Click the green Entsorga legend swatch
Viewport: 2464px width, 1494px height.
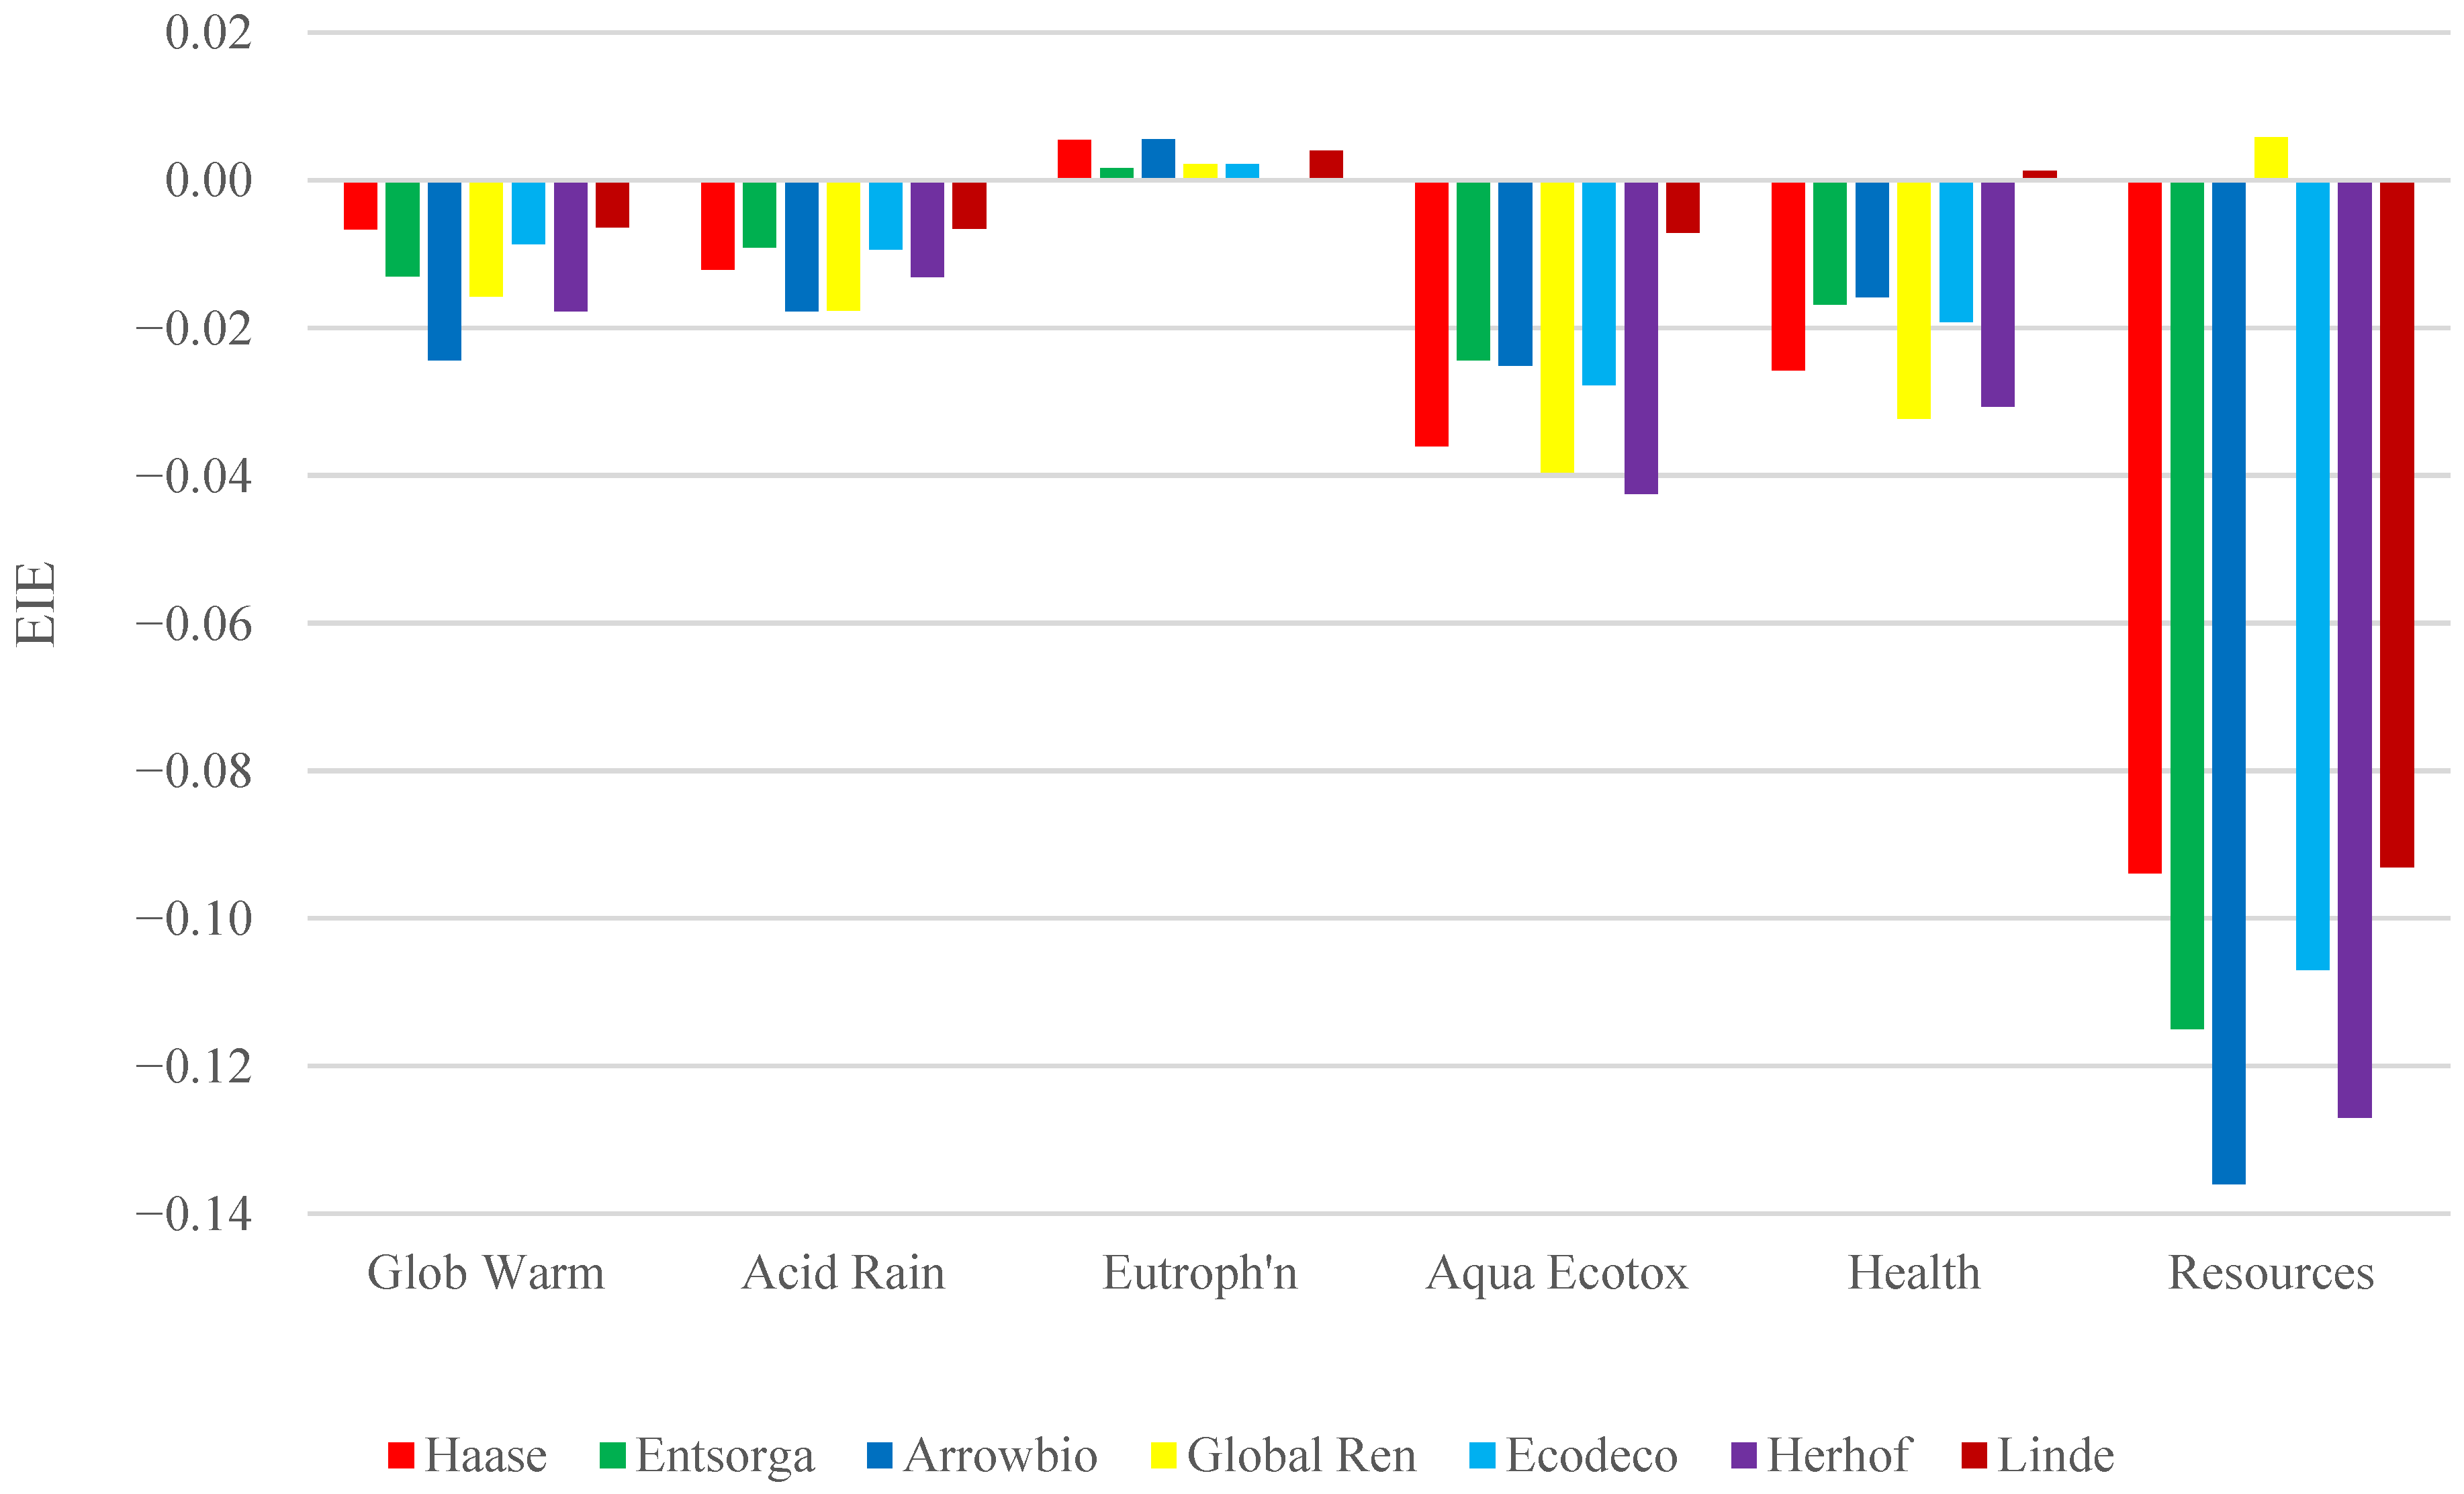[x=612, y=1455]
